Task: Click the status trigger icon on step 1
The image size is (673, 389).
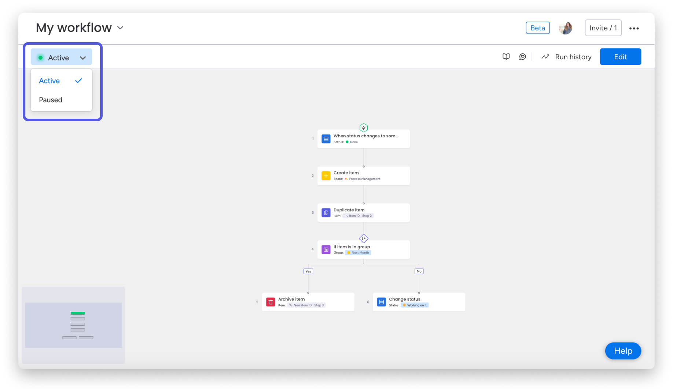Action: (326, 138)
